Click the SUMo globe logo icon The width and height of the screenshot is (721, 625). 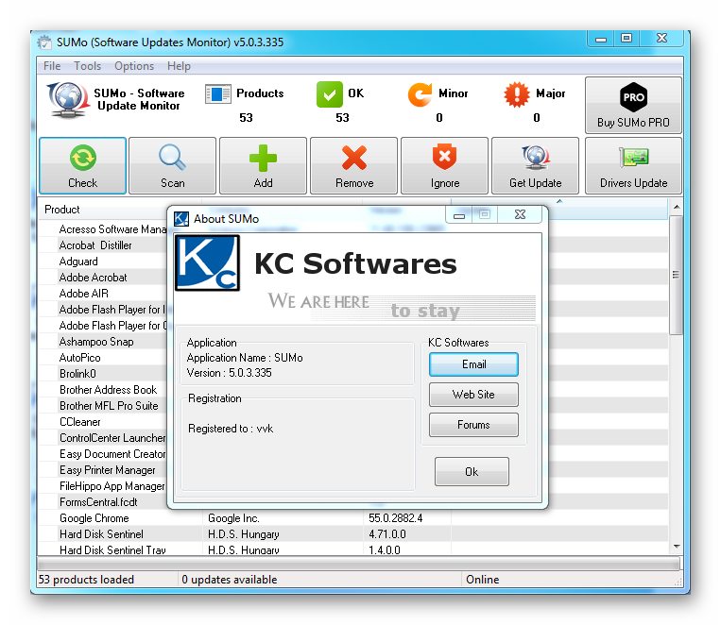[68, 99]
